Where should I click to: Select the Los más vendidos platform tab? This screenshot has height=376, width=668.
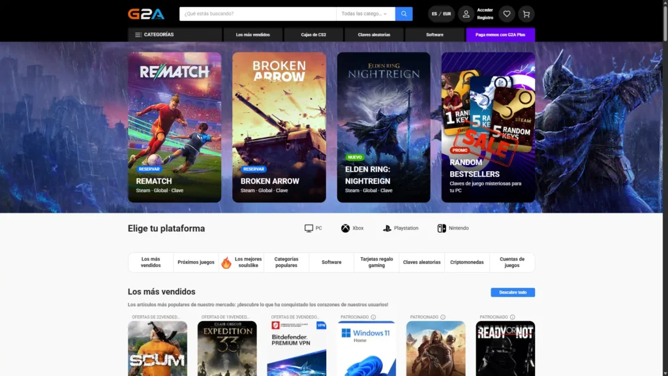pyautogui.click(x=151, y=262)
